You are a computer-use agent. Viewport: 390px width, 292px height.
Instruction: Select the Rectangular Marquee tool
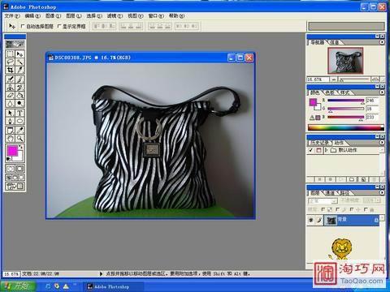(x=11, y=54)
